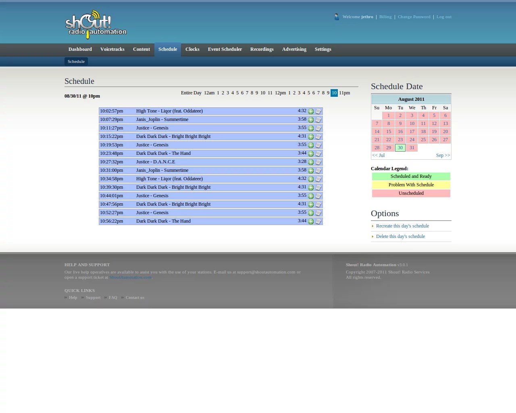Image resolution: width=516 pixels, height=413 pixels.
Task: Click the Shout! radio automation logo
Action: (x=96, y=25)
